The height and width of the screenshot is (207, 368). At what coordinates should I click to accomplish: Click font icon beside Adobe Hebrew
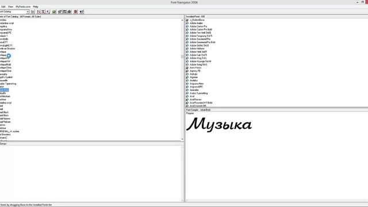187,48
